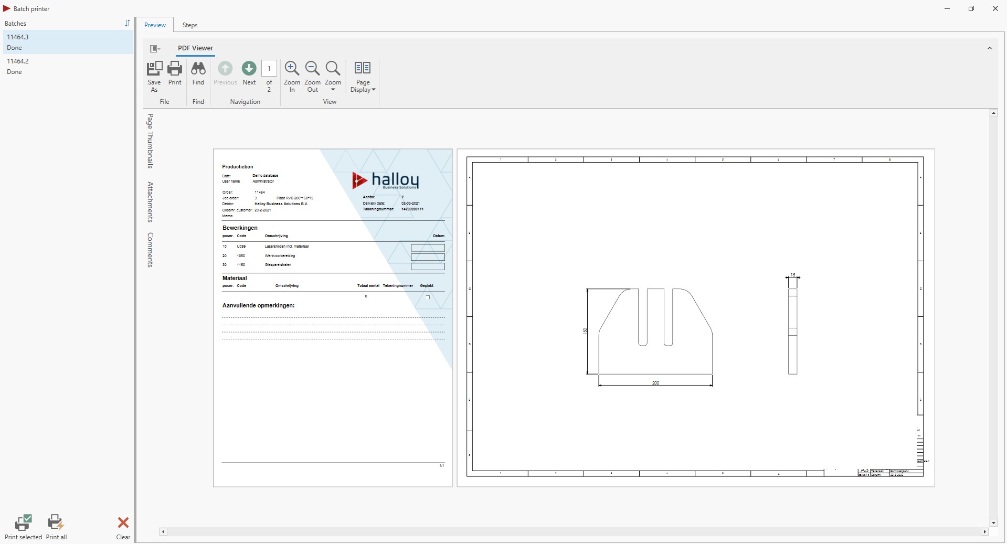This screenshot has height=544, width=1007.
Task: Click the Productiebon page preview
Action: [333, 318]
